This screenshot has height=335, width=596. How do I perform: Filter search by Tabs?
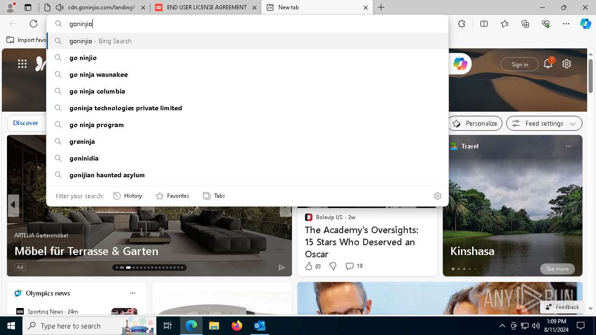coord(214,196)
